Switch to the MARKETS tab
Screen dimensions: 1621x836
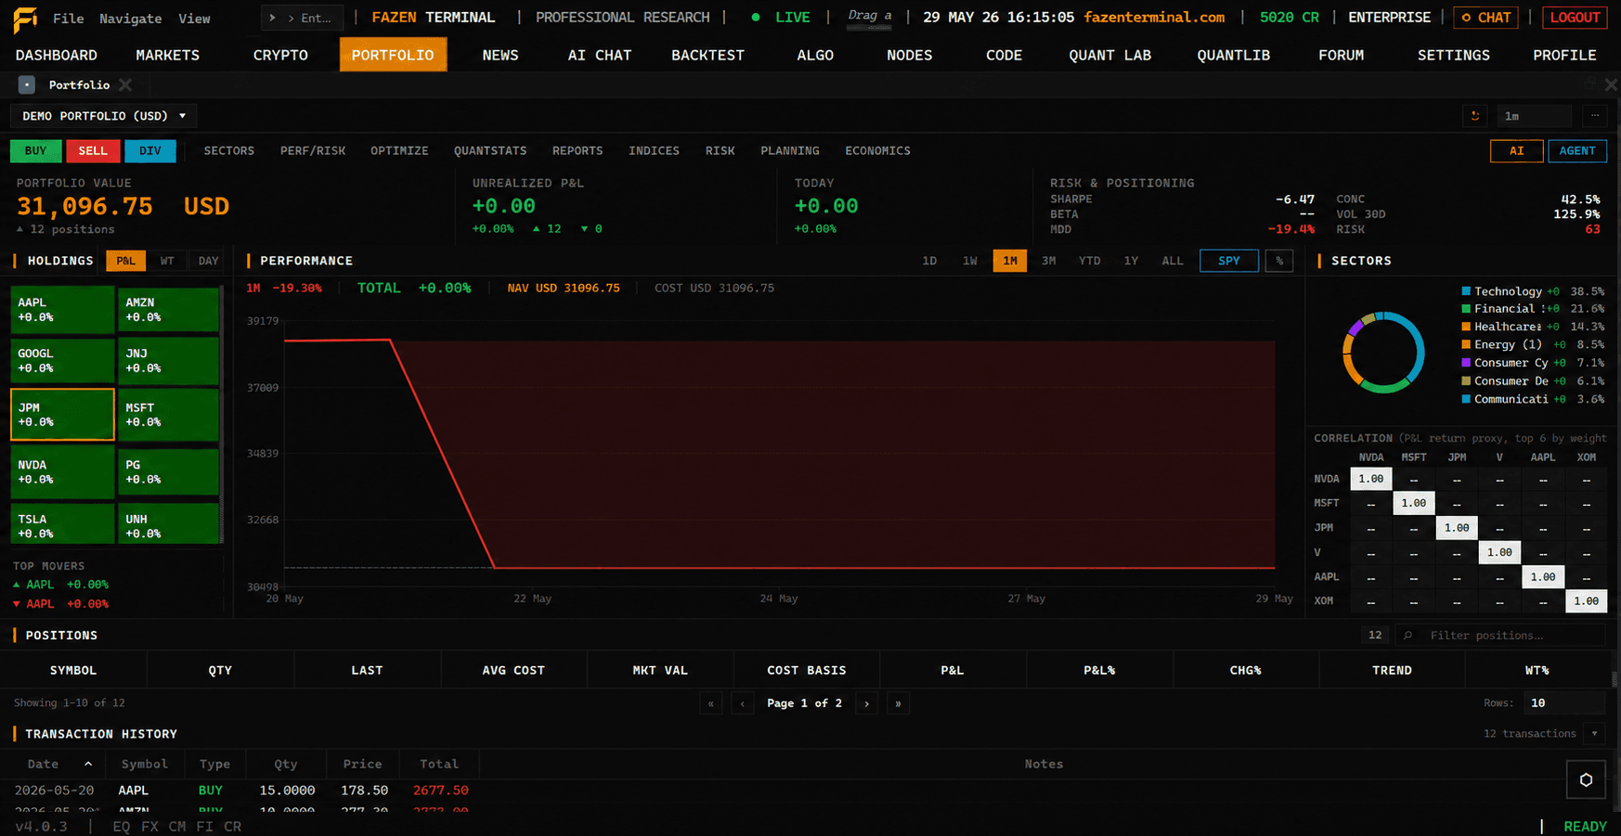click(x=168, y=56)
